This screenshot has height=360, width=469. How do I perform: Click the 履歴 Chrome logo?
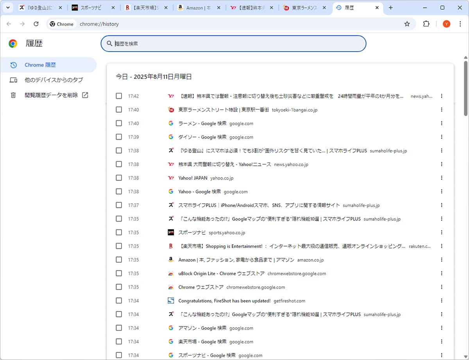pyautogui.click(x=13, y=44)
